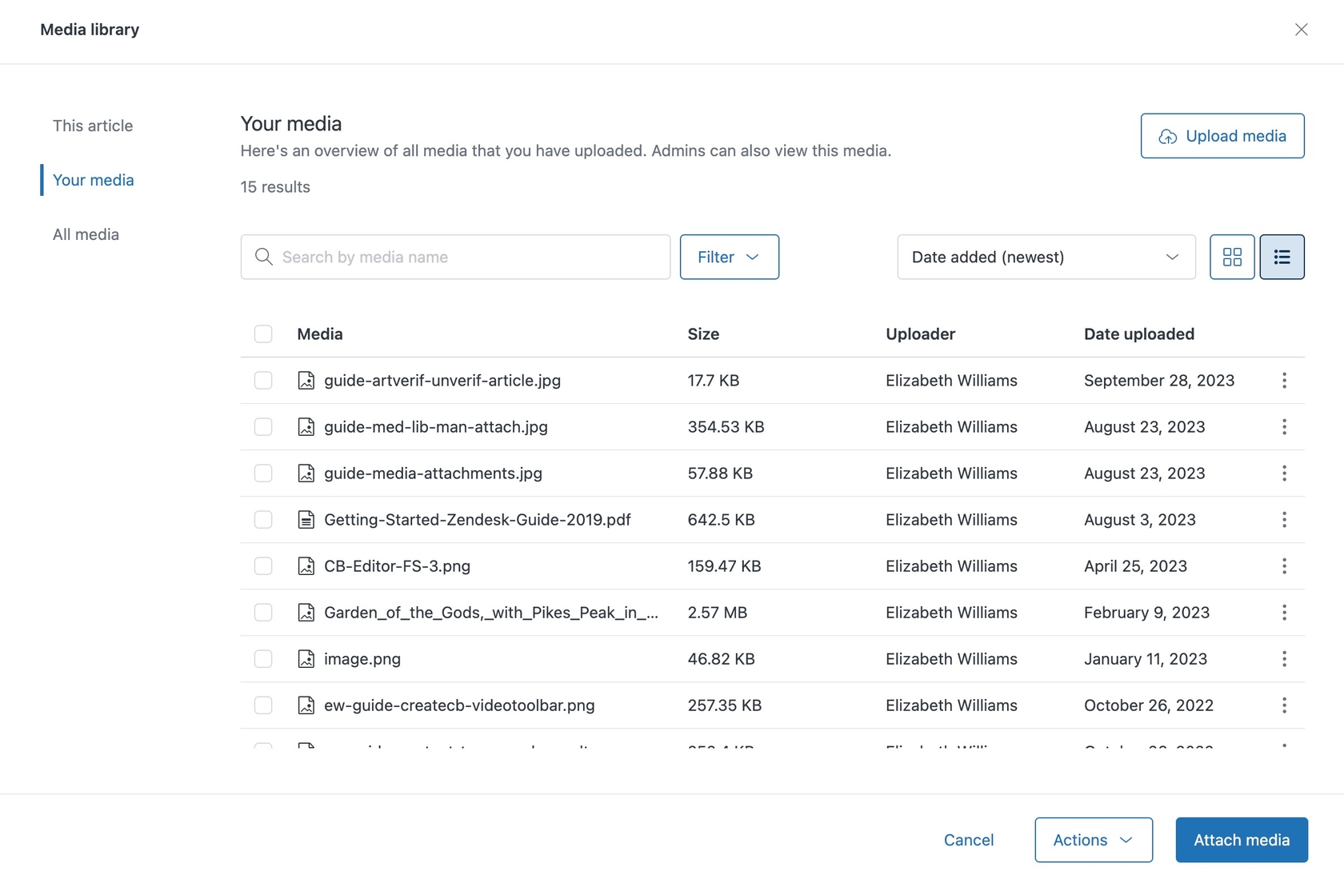The height and width of the screenshot is (875, 1344).
Task: Open the Filter dropdown
Action: (729, 257)
